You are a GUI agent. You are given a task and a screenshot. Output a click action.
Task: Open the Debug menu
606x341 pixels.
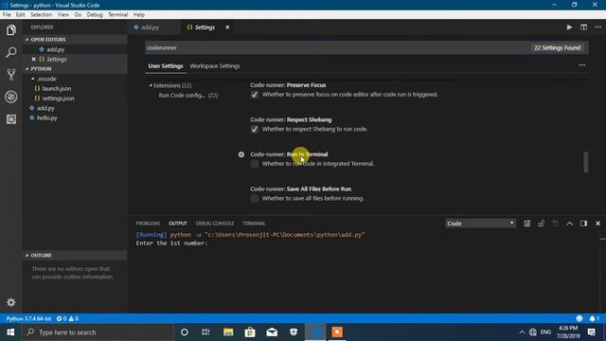click(x=95, y=15)
